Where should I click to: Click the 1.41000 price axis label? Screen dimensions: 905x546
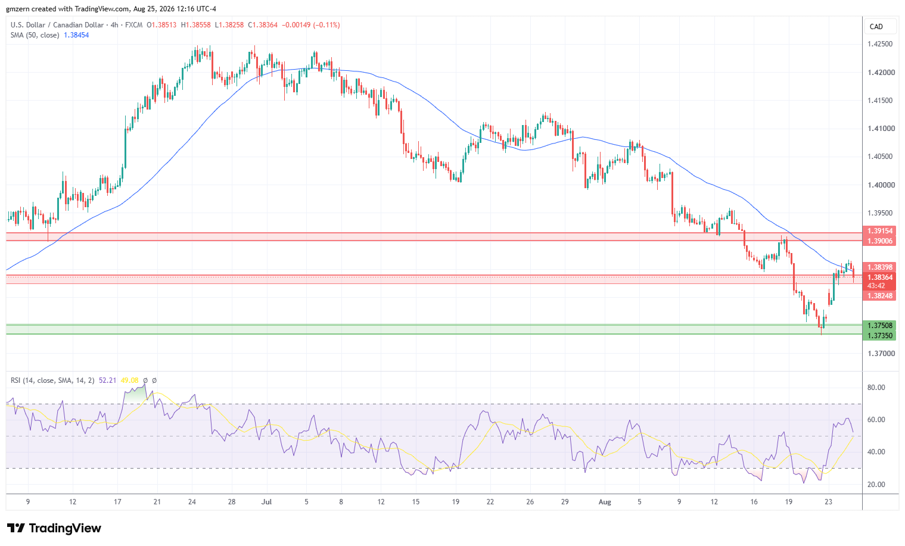click(x=880, y=129)
